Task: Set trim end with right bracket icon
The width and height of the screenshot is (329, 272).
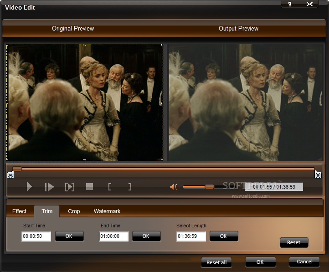Action: (130, 187)
